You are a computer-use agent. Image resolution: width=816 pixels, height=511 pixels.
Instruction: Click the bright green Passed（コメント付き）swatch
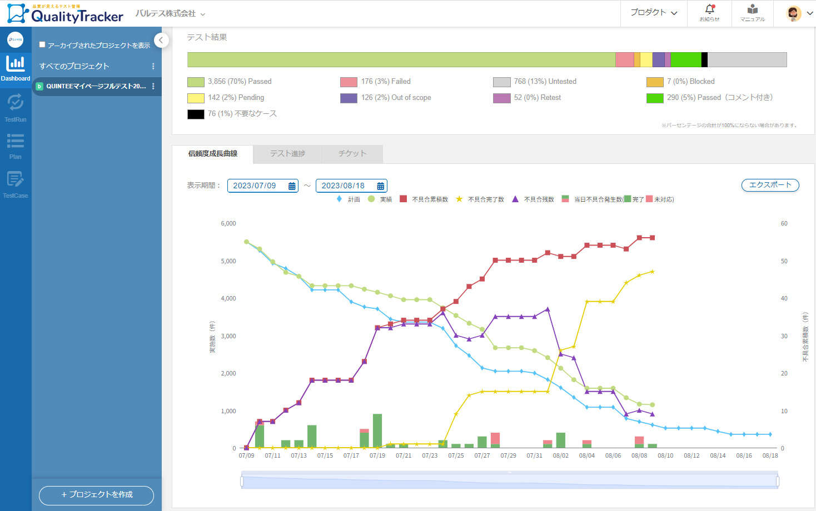pyautogui.click(x=655, y=98)
